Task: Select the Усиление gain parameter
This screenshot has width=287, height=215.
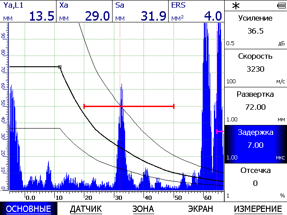Action: pyautogui.click(x=256, y=30)
